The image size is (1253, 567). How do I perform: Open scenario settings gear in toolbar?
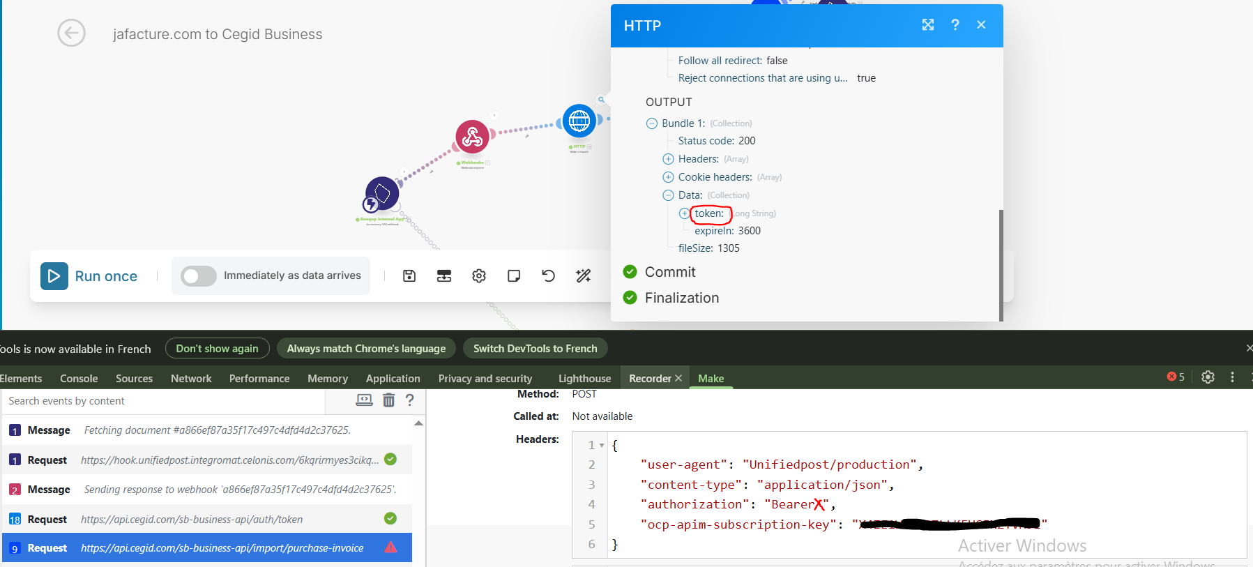[479, 276]
